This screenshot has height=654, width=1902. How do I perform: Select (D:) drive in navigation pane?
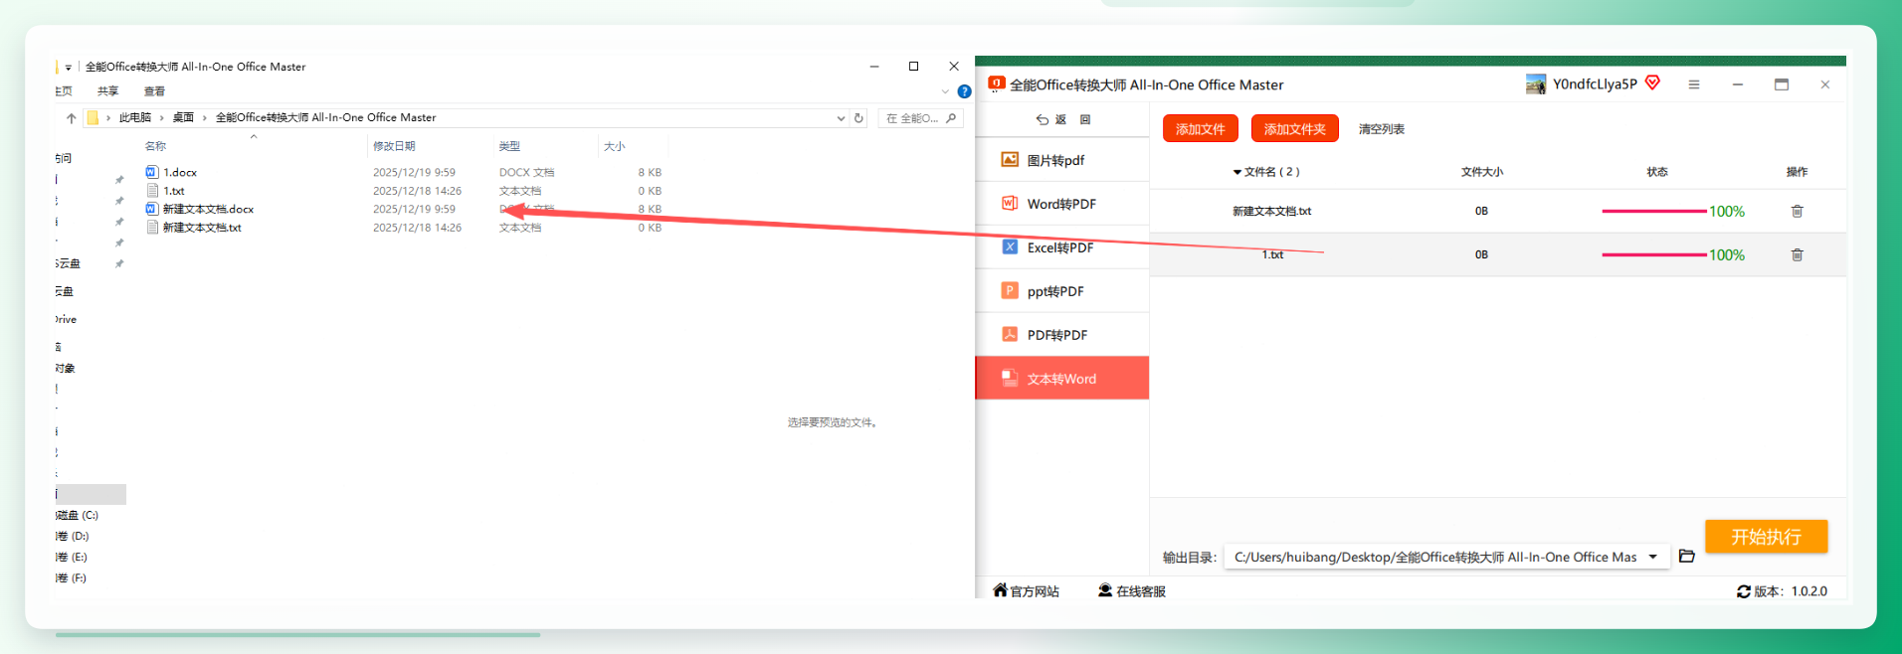pyautogui.click(x=73, y=536)
